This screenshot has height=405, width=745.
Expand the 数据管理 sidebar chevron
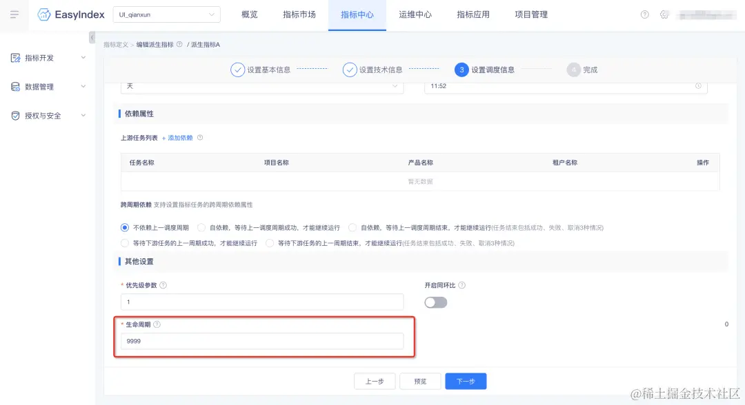[83, 87]
